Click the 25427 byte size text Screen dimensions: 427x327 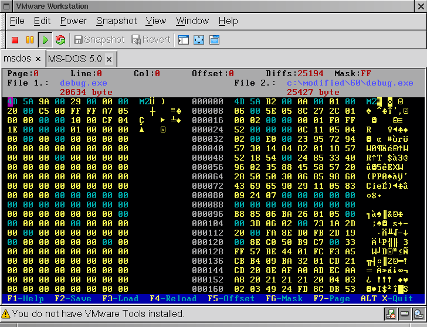pos(313,92)
